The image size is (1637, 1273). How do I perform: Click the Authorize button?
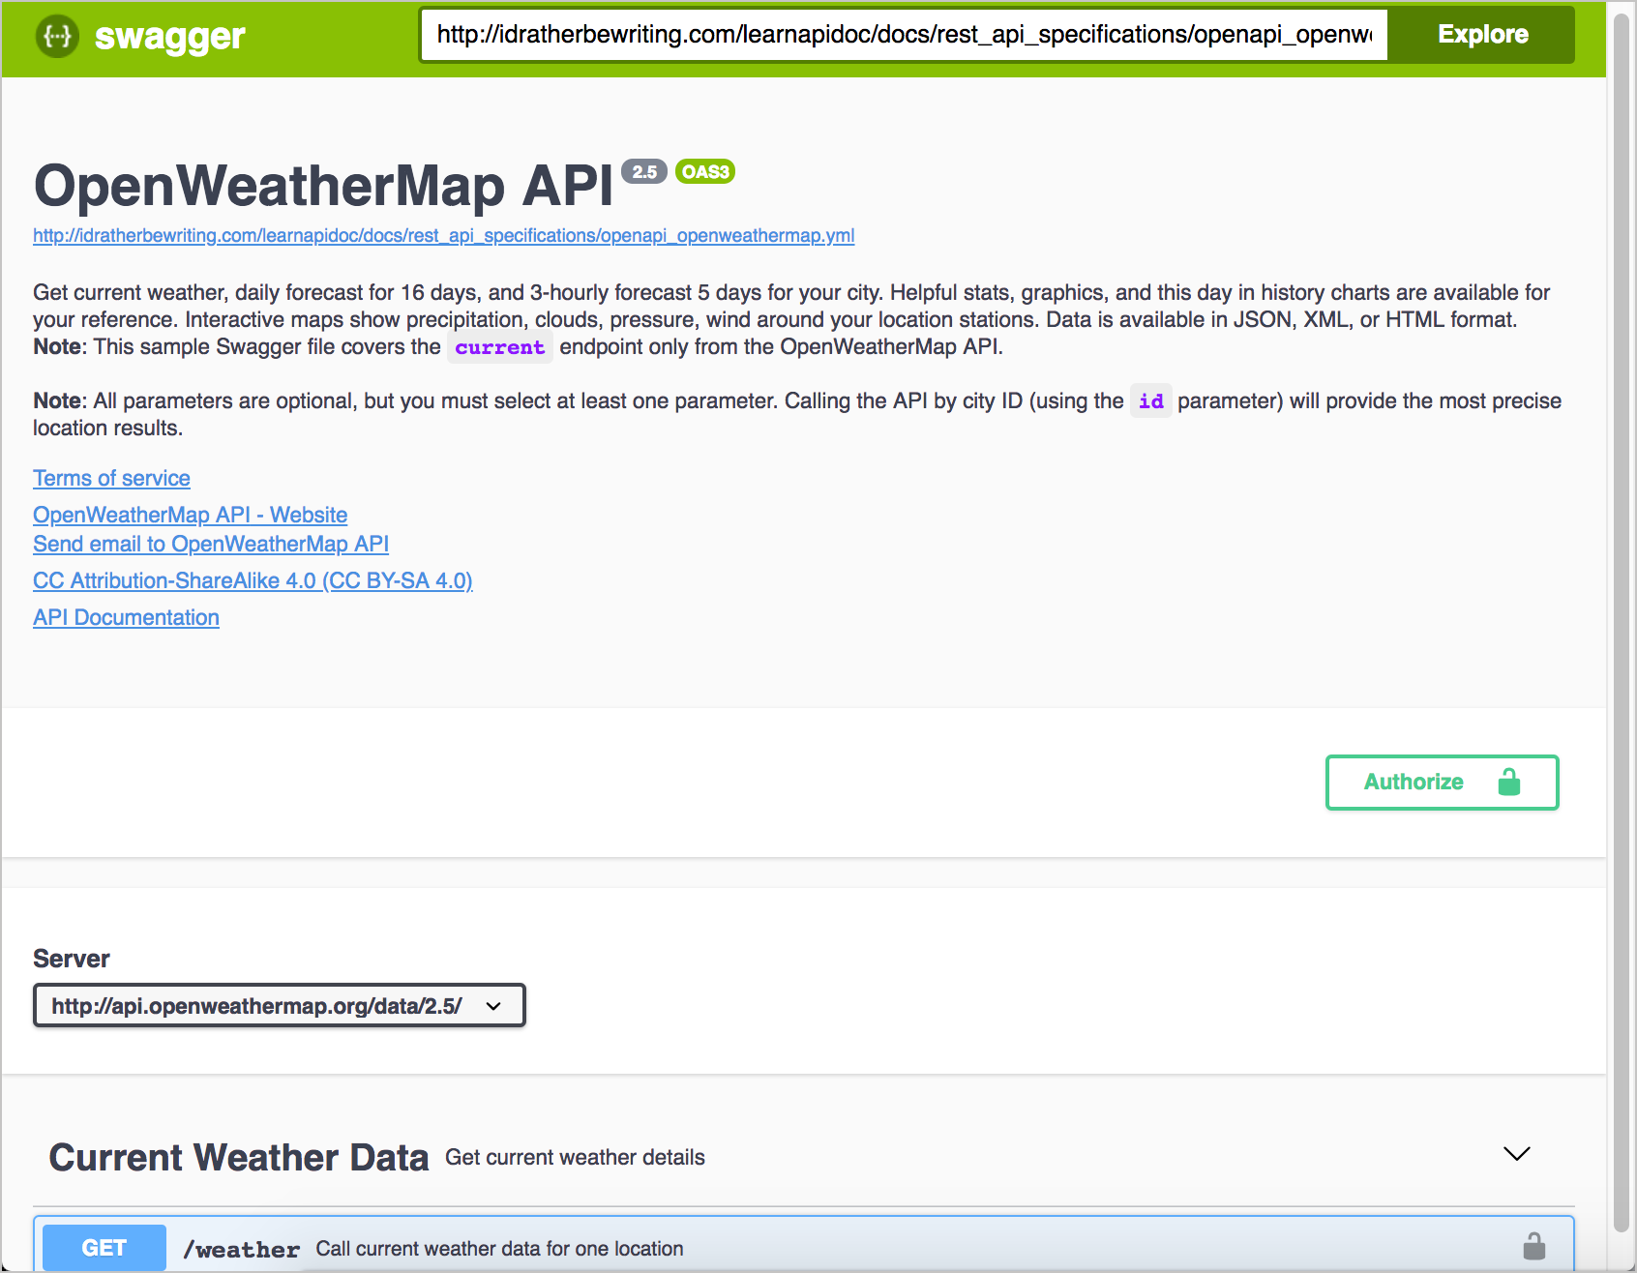point(1442,782)
